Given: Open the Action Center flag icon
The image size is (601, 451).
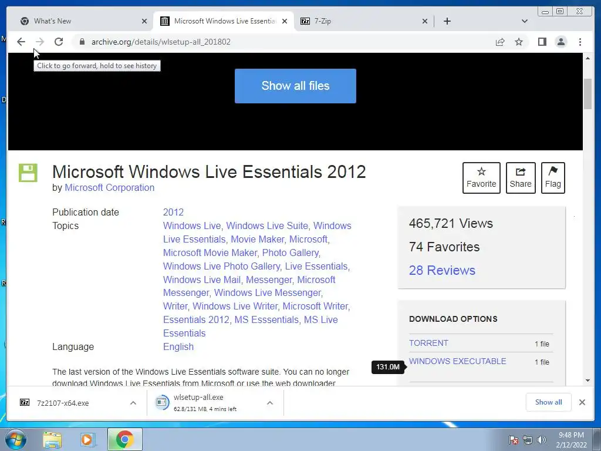Looking at the screenshot, I should 514,439.
